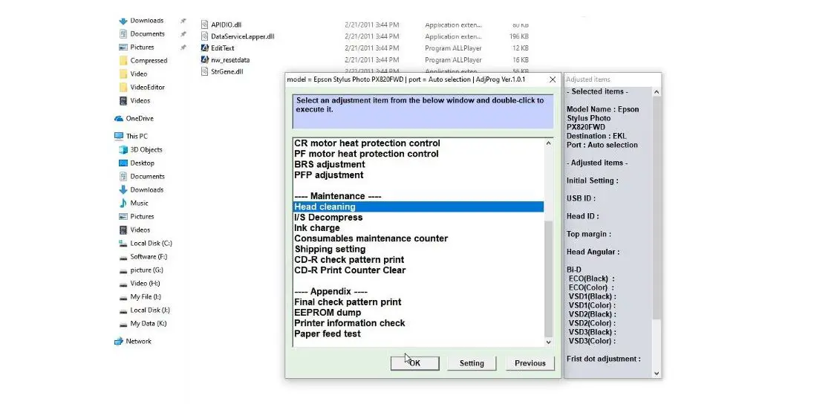Close the AdjProg adjustment dialog
The height and width of the screenshot is (407, 837).
(x=553, y=79)
